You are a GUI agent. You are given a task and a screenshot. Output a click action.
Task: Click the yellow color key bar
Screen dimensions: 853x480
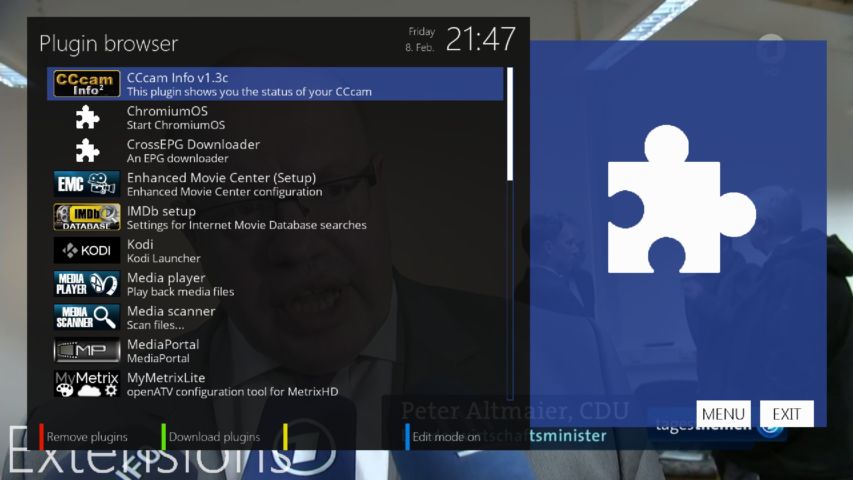pos(285,437)
